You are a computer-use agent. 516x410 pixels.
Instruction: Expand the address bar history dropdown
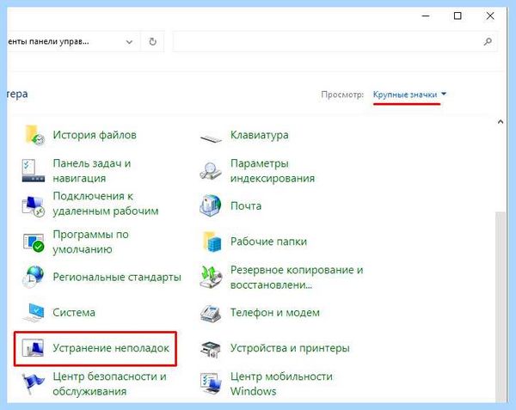pos(129,42)
